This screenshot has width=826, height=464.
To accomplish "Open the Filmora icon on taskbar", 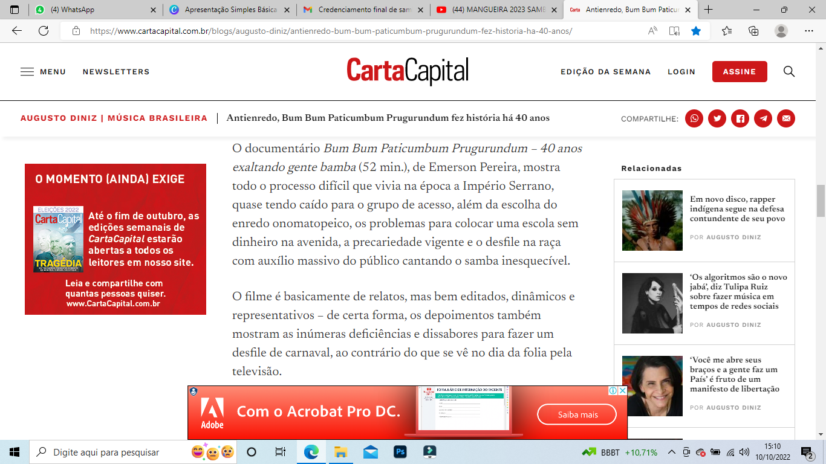I will pyautogui.click(x=429, y=452).
